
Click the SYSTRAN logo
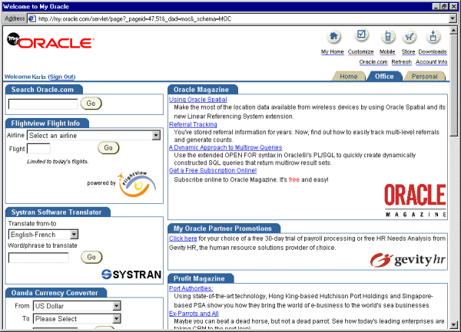click(x=131, y=274)
